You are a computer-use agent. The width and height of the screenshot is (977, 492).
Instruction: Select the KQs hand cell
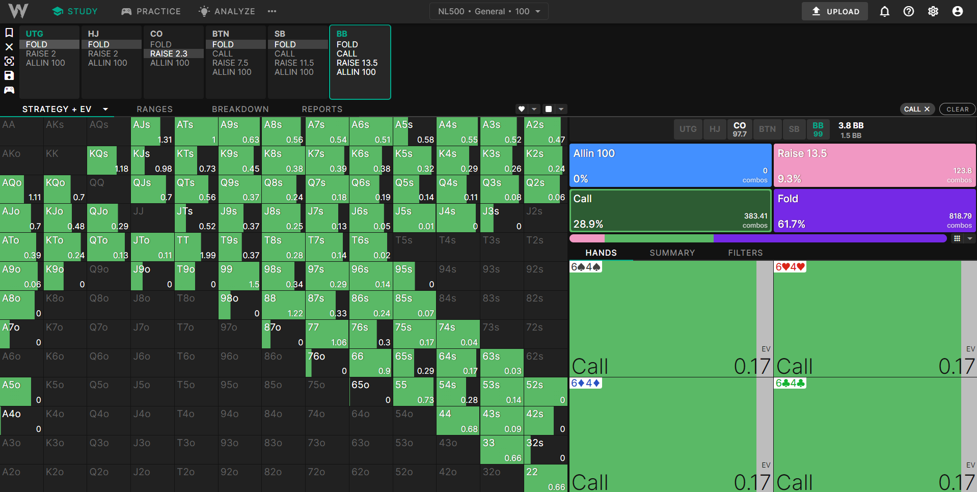coord(108,160)
